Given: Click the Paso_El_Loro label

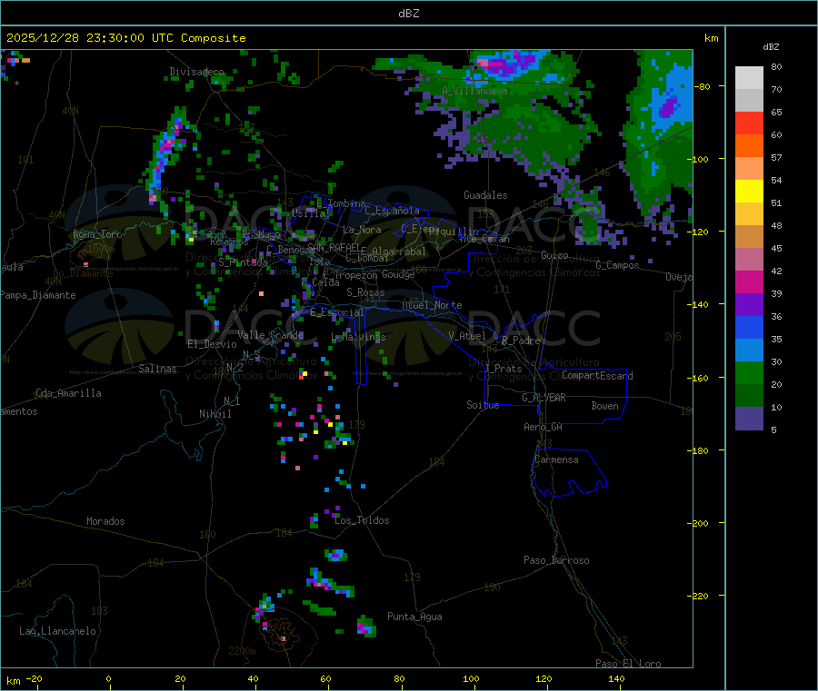Looking at the screenshot, I should pyautogui.click(x=628, y=664).
